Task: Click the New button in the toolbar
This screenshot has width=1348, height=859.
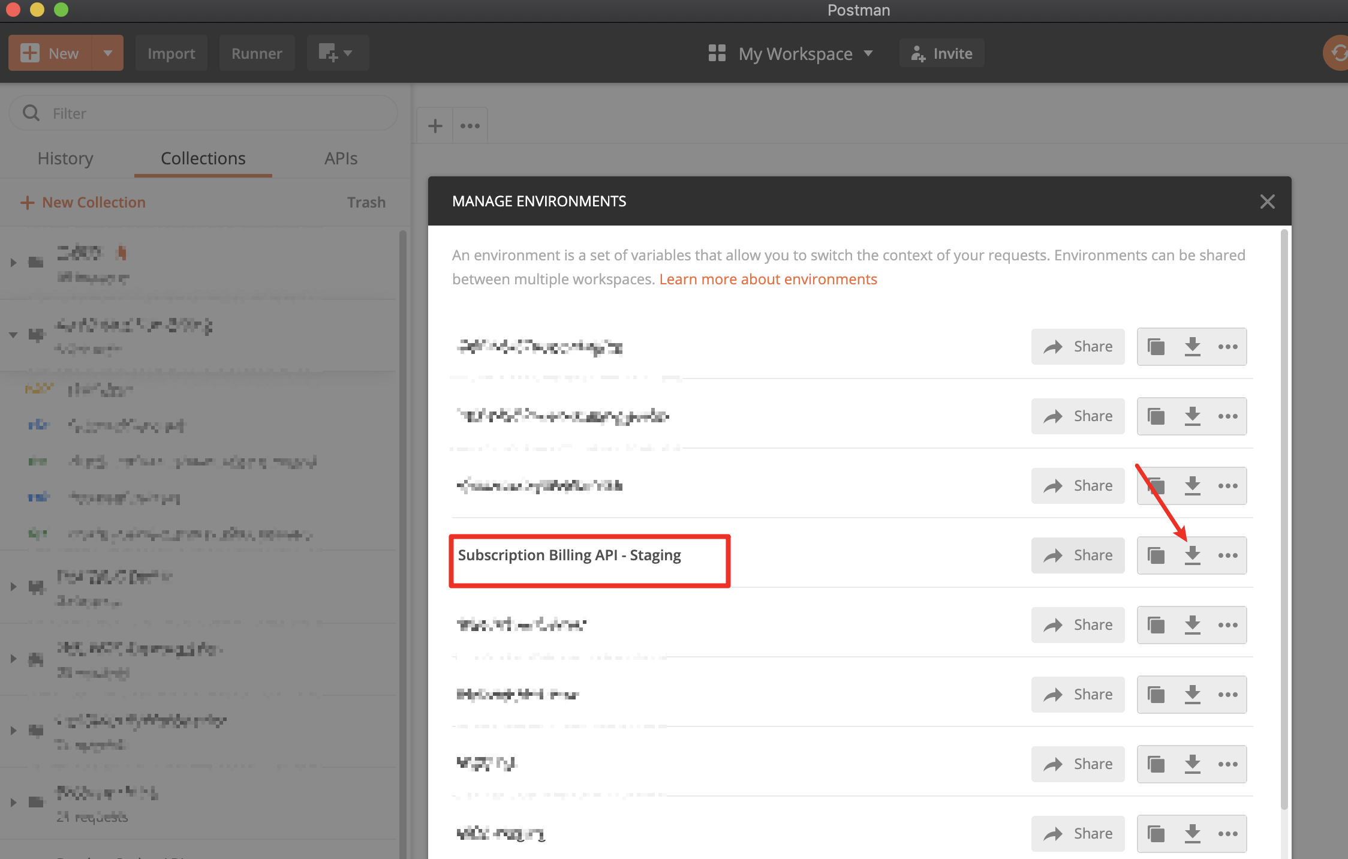Action: (x=50, y=53)
